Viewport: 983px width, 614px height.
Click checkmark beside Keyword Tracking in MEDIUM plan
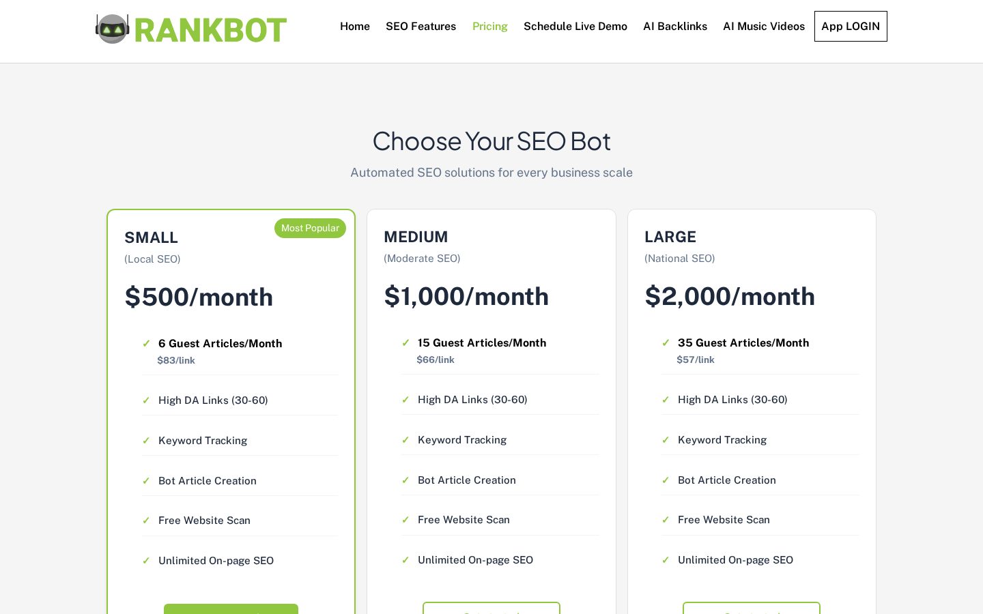coord(405,439)
